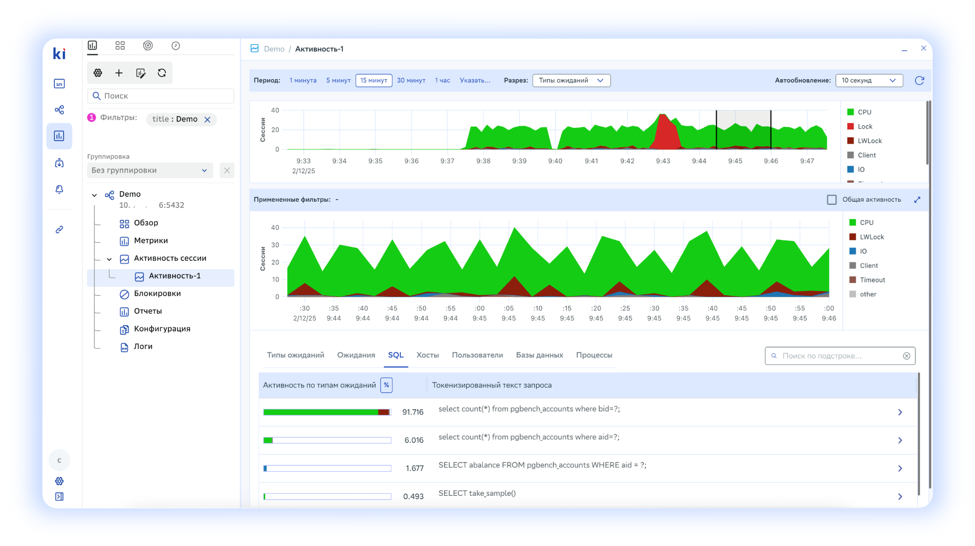
Task: Open the Типы ожиданий dropdown
Action: click(571, 80)
